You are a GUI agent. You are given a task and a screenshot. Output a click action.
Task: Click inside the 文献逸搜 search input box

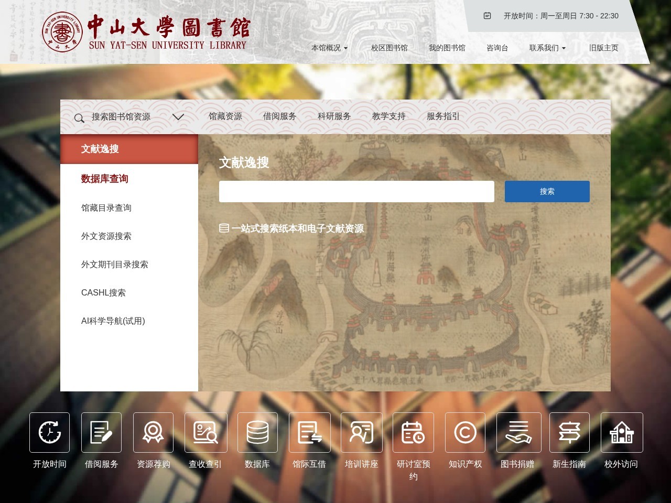click(356, 191)
